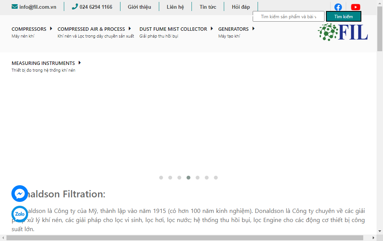Select third carousel slide dot
Viewport: 383px width, 241px height.
(179, 178)
